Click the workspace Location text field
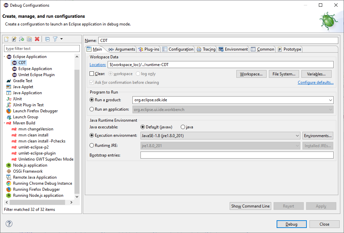Viewport: 344px width, 233px height. coord(221,64)
